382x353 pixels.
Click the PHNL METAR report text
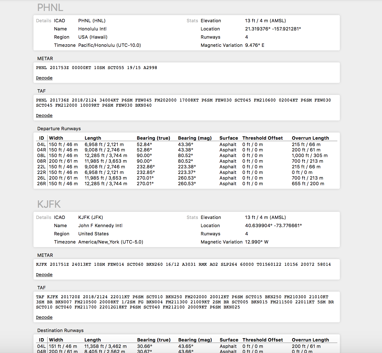[x=97, y=68]
